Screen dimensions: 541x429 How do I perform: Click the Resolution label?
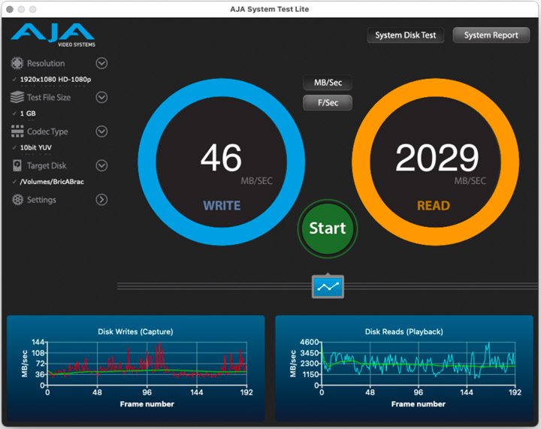click(46, 63)
